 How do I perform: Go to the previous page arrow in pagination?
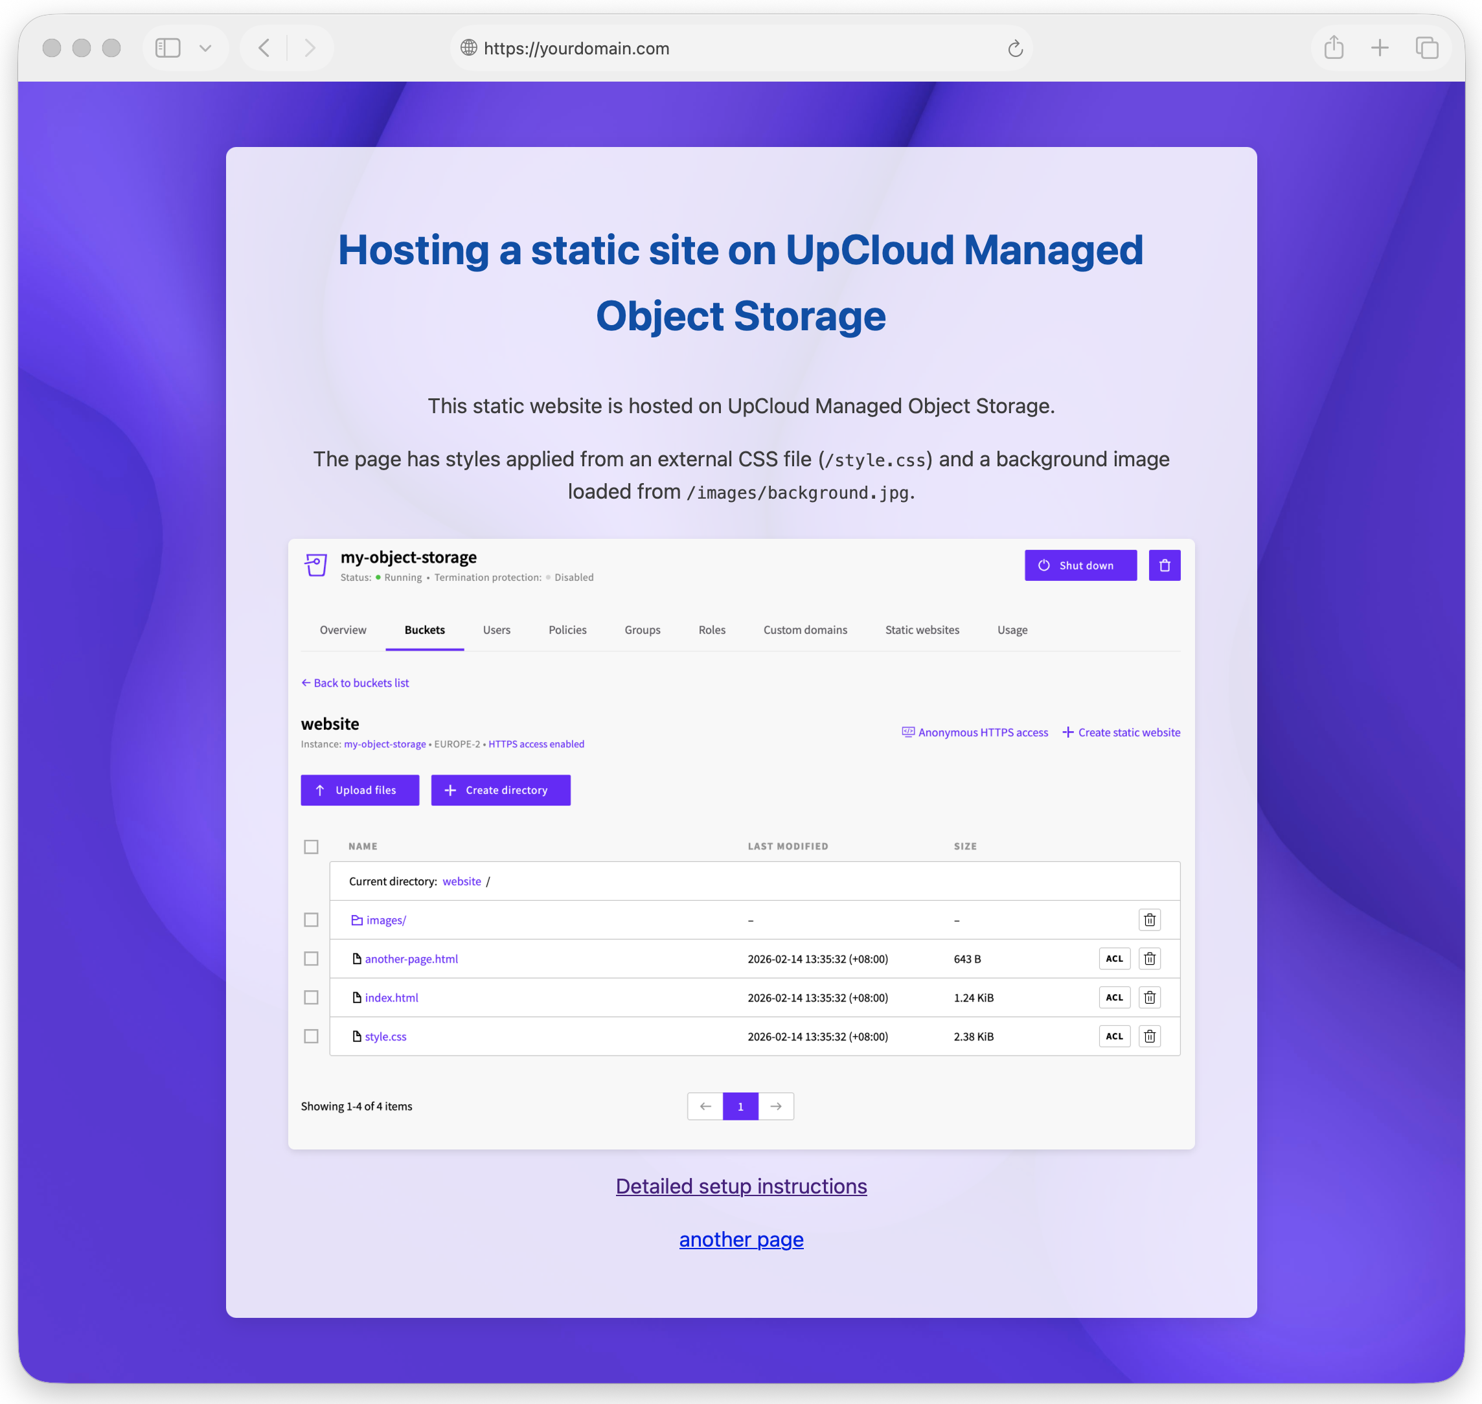pyautogui.click(x=705, y=1106)
